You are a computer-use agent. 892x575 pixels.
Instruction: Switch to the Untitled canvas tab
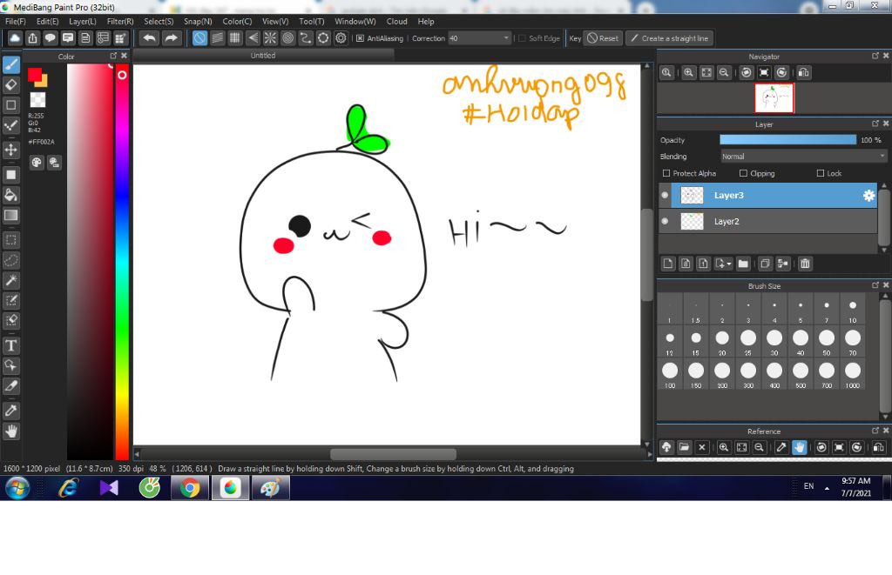(263, 55)
